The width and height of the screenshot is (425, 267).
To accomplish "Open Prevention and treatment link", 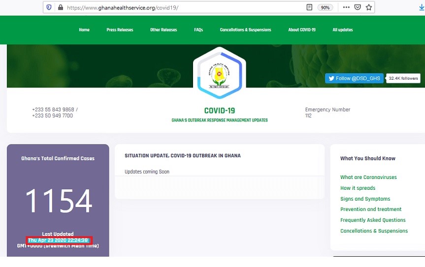I will [371, 209].
